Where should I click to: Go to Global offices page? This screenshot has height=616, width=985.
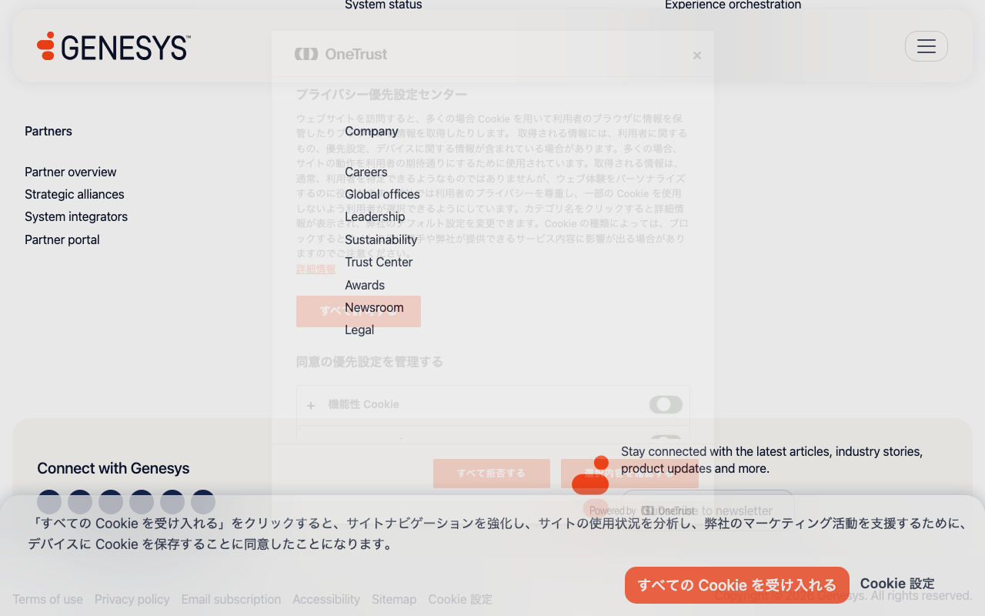click(382, 194)
